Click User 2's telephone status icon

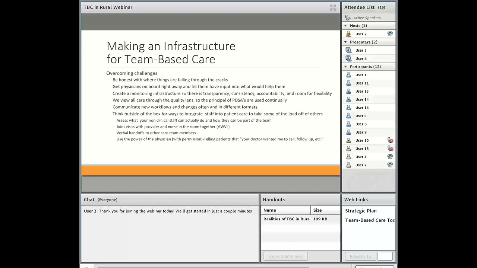390,34
